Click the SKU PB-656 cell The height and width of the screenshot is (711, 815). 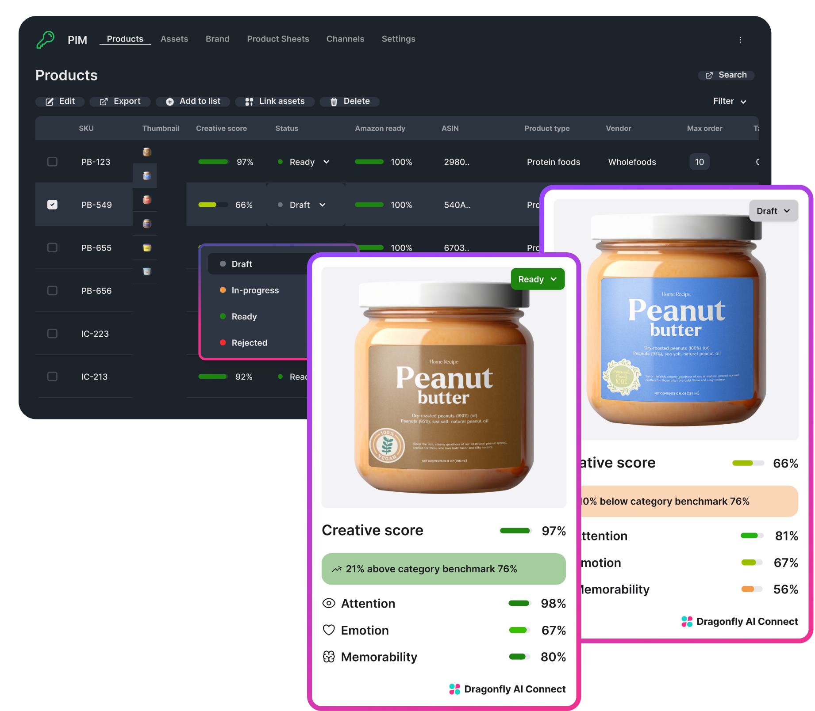(96, 290)
